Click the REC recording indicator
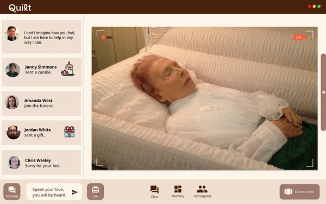Screen dimensions: 326x204 (107, 38)
